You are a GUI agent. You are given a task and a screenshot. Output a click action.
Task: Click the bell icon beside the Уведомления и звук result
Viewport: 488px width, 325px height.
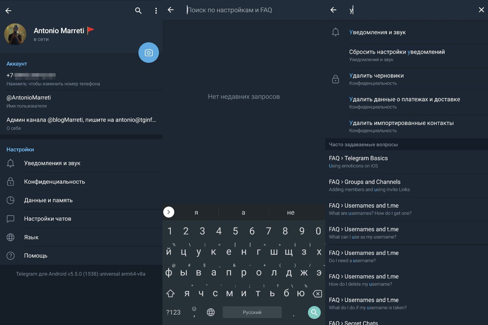pyautogui.click(x=335, y=32)
